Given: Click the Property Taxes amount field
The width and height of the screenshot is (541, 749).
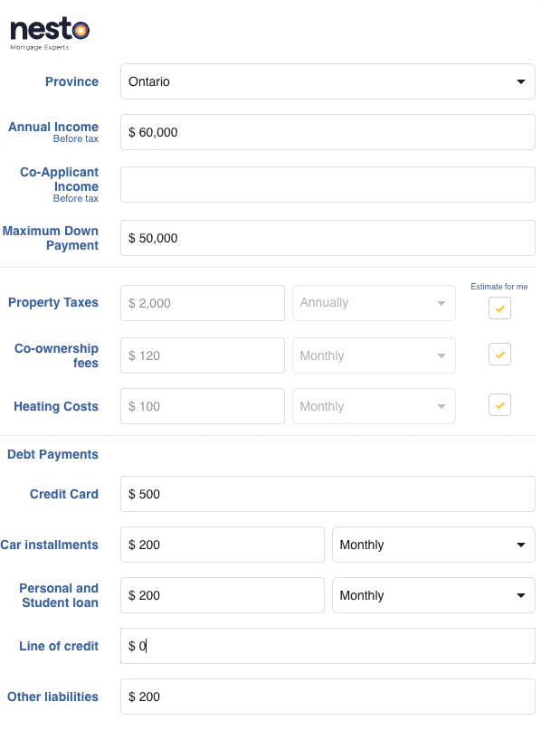Looking at the screenshot, I should (202, 303).
